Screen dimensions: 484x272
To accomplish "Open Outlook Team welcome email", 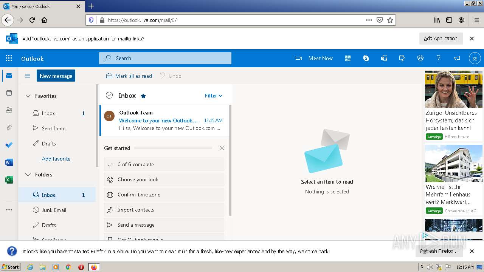I will (x=164, y=121).
